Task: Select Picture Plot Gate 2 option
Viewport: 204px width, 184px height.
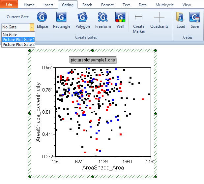Action: click(18, 44)
